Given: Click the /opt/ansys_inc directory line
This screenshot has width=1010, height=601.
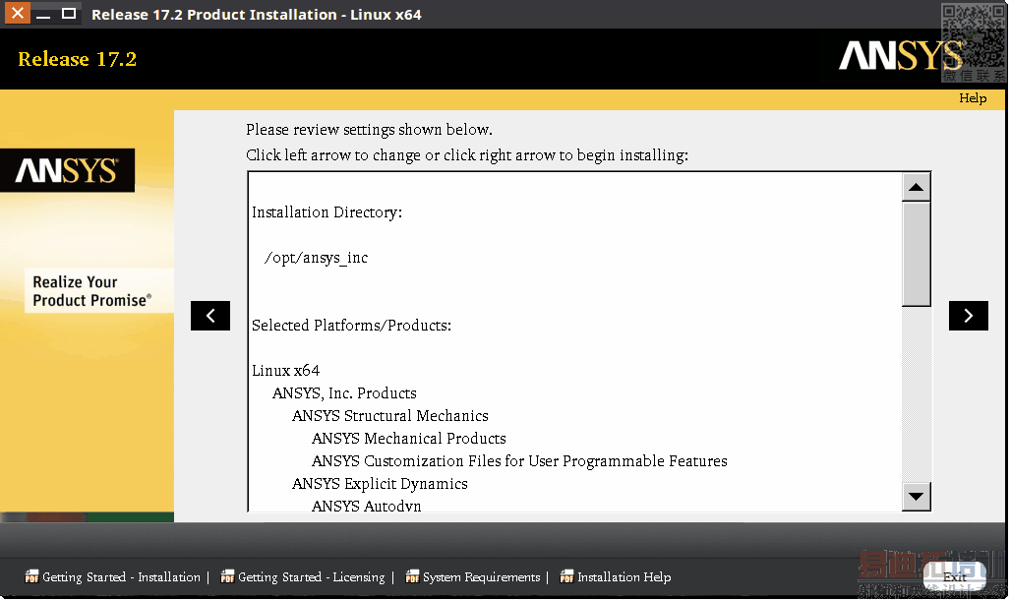Looking at the screenshot, I should [x=316, y=258].
